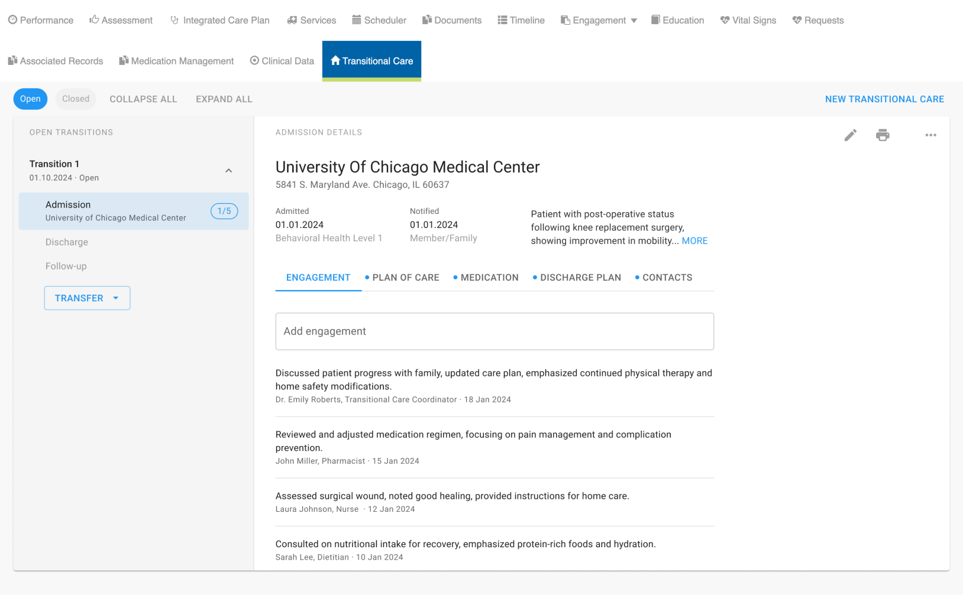963x595 pixels.
Task: Open the Clinical Data tab label
Action: 288,61
